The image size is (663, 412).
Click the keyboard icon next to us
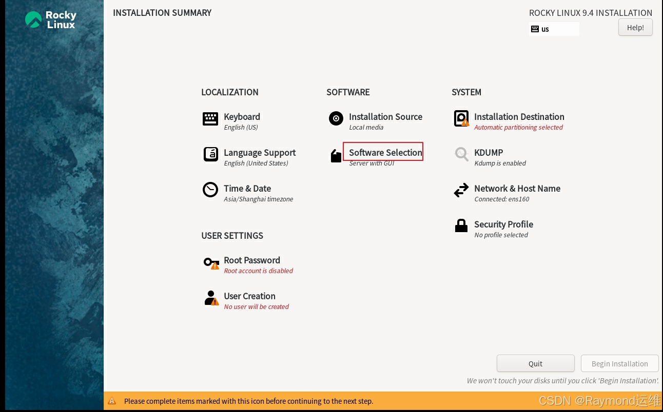tap(535, 29)
